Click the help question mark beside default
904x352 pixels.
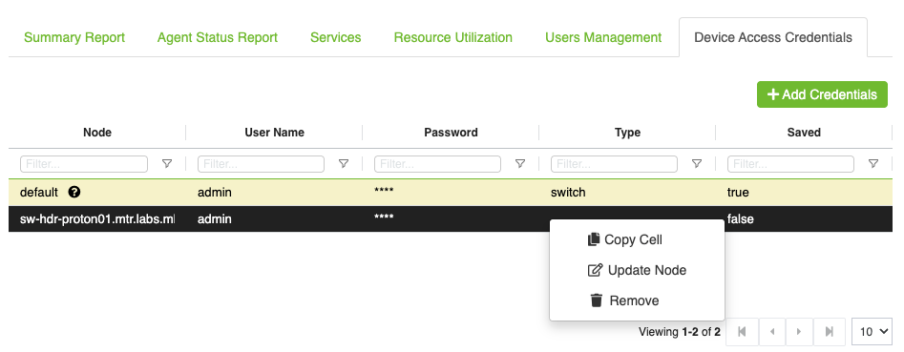74,192
